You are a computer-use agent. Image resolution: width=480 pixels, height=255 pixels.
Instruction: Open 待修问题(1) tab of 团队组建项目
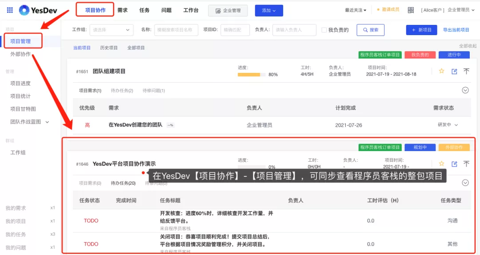coord(154,91)
